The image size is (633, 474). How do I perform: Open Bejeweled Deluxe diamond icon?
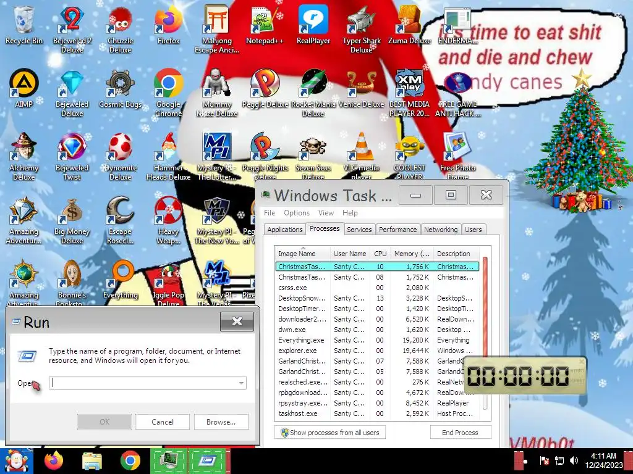point(72,94)
